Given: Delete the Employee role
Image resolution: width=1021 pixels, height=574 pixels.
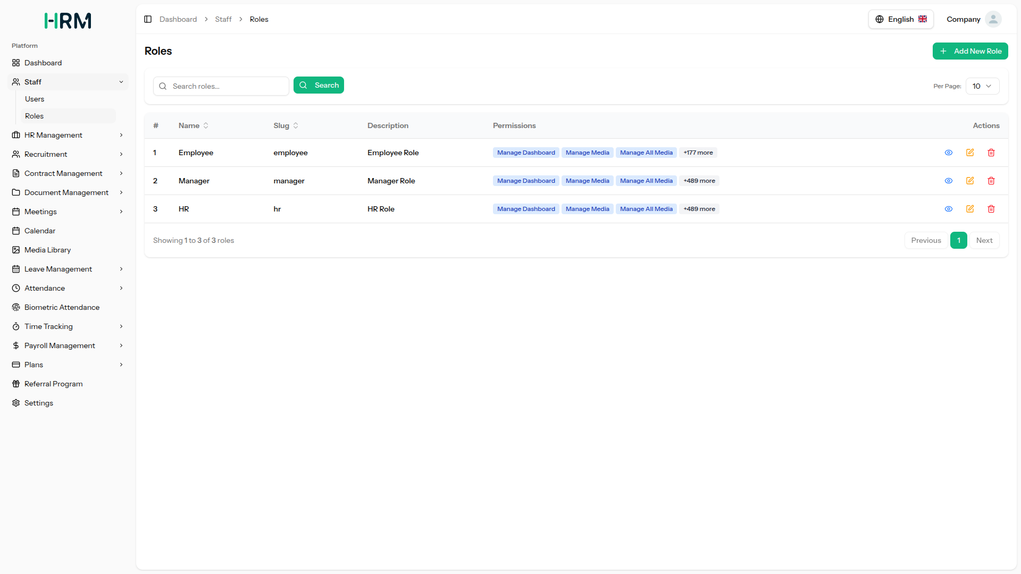Looking at the screenshot, I should pyautogui.click(x=991, y=153).
